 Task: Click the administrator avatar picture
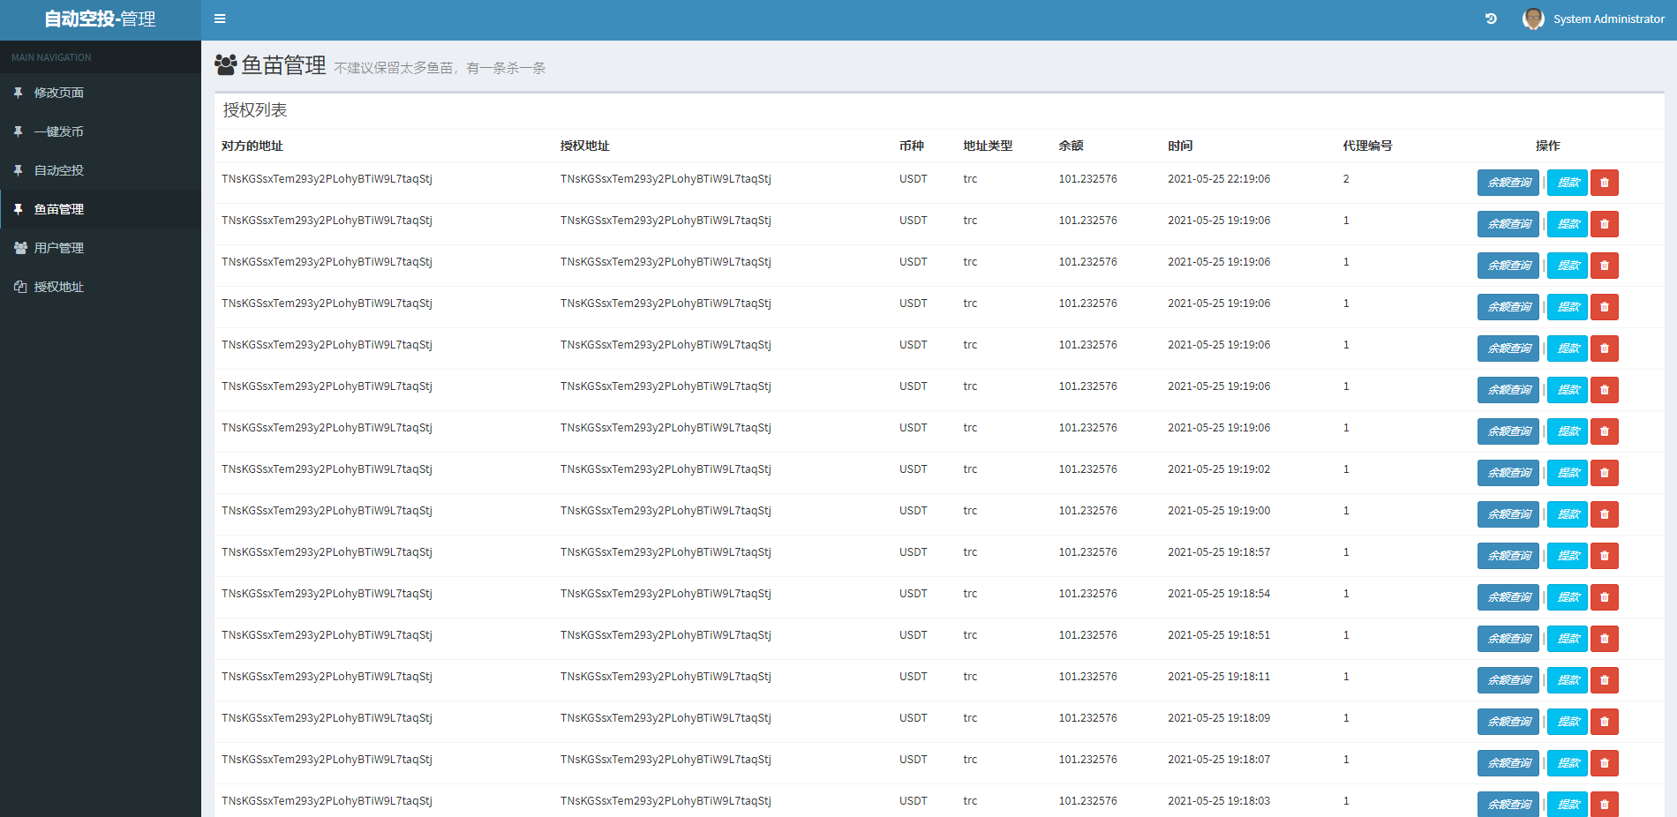pos(1533,19)
